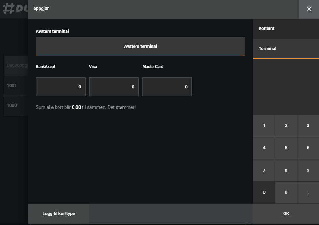
Task: Select row 1001 in background list
Action: point(16,86)
